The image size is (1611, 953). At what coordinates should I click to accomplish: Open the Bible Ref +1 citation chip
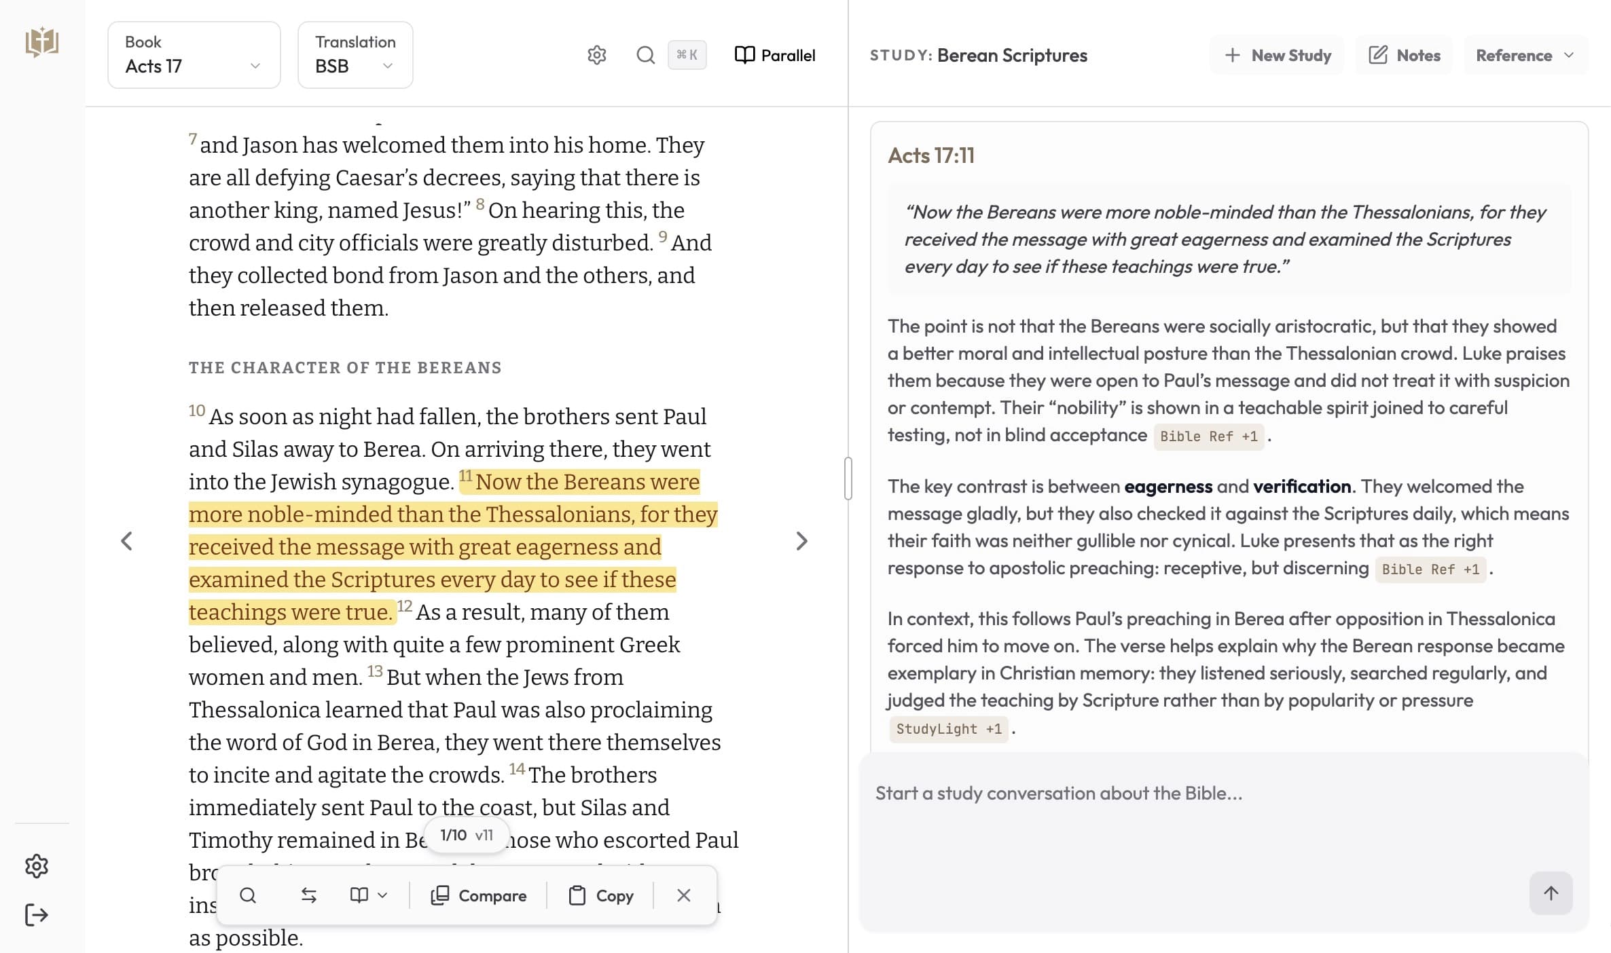pos(1209,436)
